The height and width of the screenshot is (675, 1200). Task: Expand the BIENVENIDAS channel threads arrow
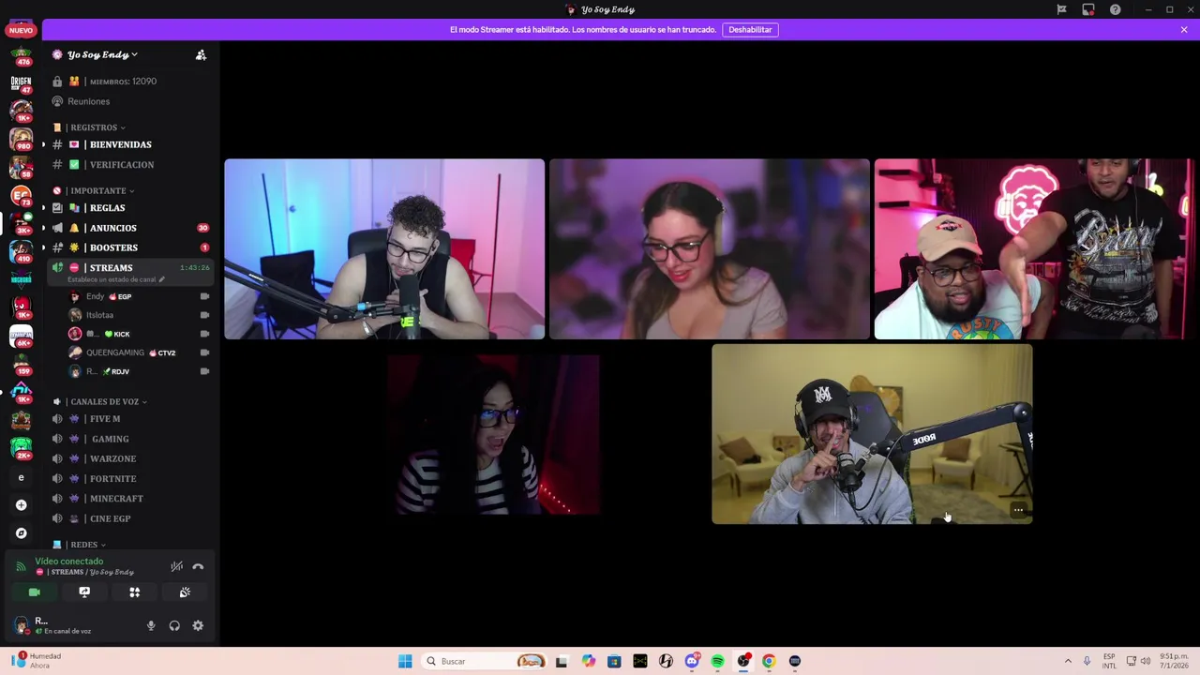[x=43, y=145]
